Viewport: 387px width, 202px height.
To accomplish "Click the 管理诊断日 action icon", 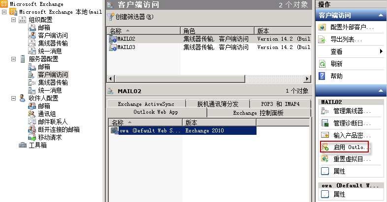I will pos(325,123).
